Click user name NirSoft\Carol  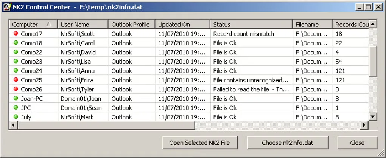pos(78,43)
